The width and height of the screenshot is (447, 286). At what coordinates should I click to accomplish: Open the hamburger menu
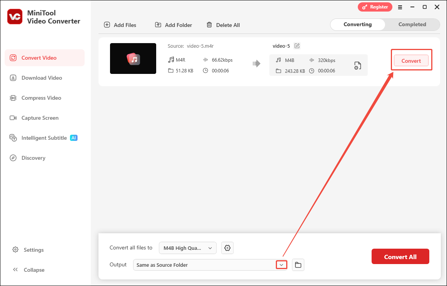[400, 7]
